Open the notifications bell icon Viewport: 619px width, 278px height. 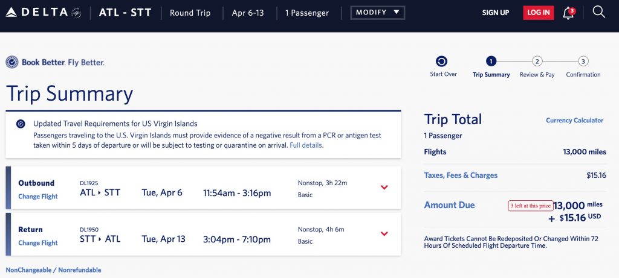pos(568,13)
